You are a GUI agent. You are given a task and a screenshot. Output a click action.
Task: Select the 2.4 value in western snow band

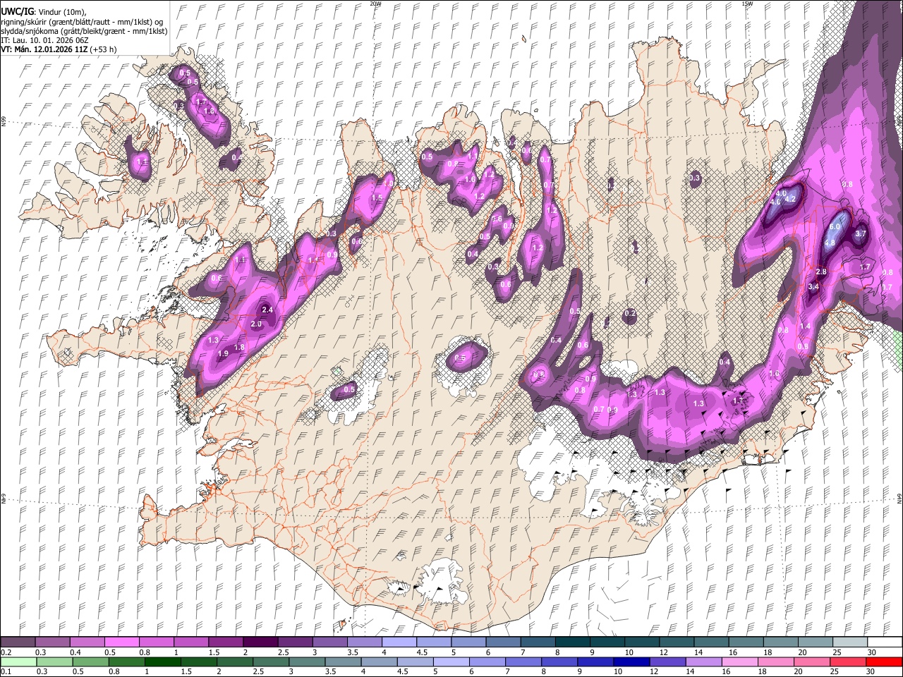pos(267,310)
